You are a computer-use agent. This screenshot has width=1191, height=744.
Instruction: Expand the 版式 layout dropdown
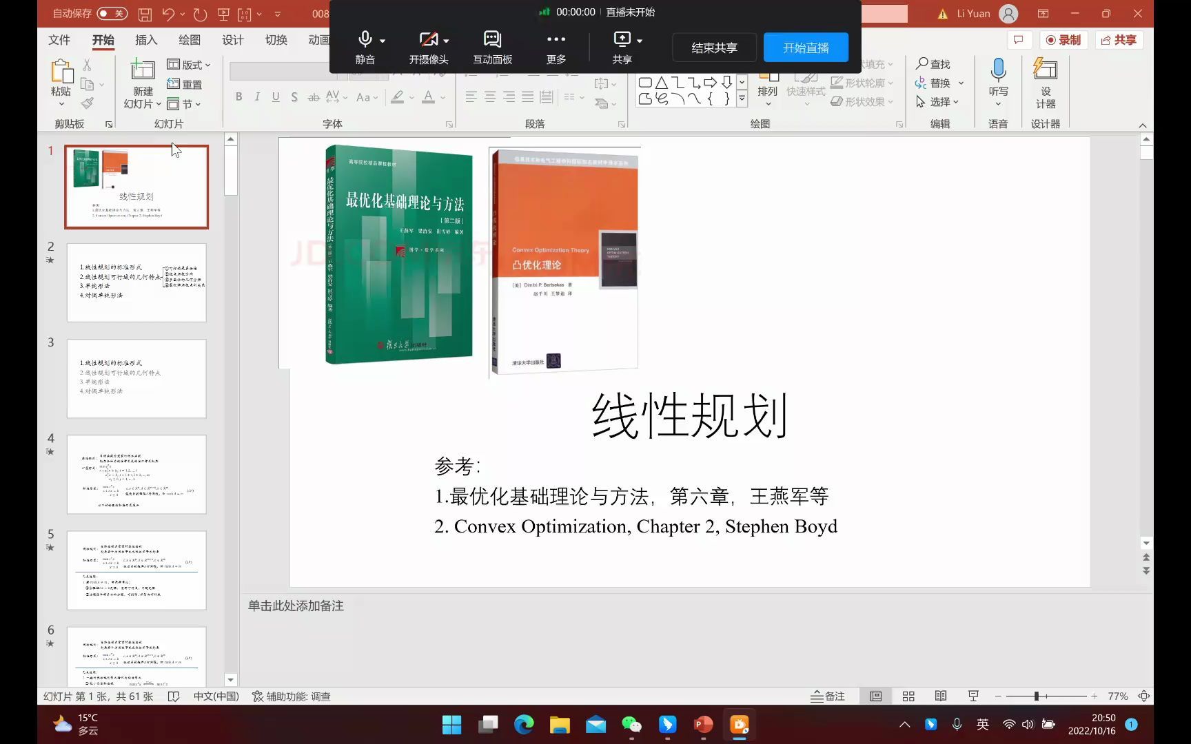tap(189, 65)
